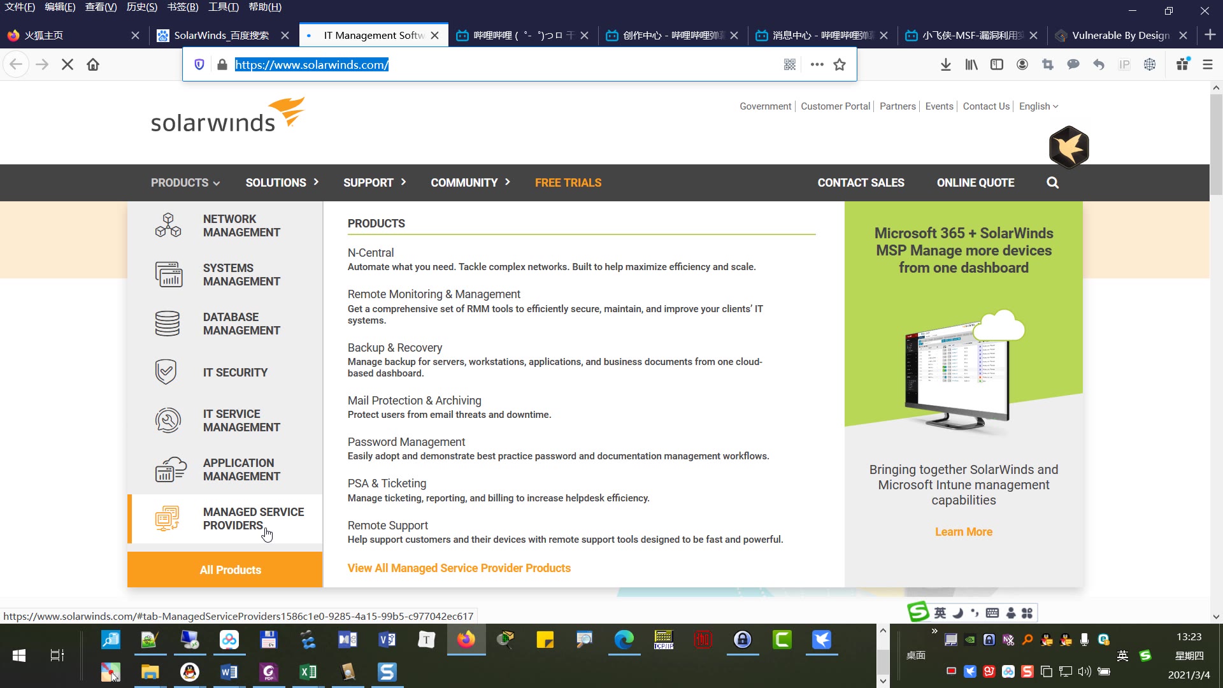This screenshot has height=688, width=1223.
Task: Click the CONTACT SALES link
Action: (861, 183)
